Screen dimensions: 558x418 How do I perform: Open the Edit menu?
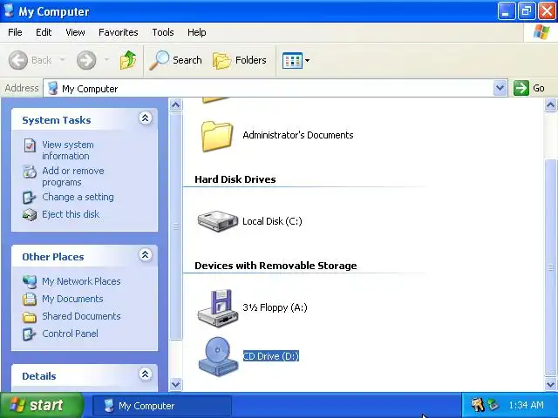click(x=44, y=32)
